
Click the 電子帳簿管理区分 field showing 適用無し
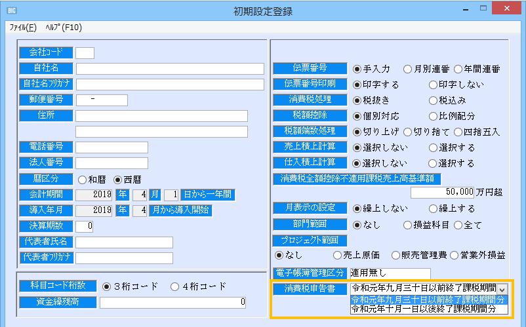point(390,273)
